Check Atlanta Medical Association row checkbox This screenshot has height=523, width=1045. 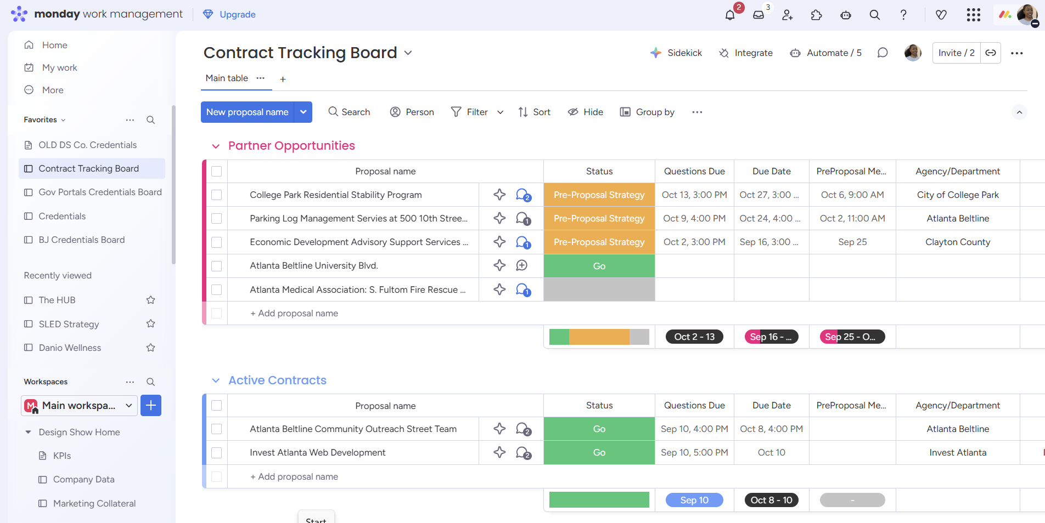click(217, 289)
